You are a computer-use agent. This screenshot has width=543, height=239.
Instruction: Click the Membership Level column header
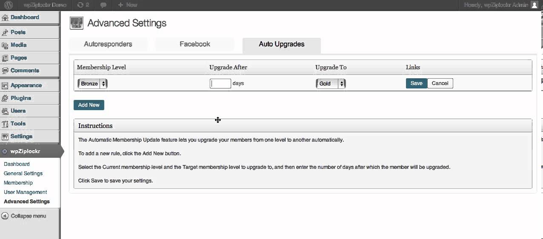[x=101, y=67]
